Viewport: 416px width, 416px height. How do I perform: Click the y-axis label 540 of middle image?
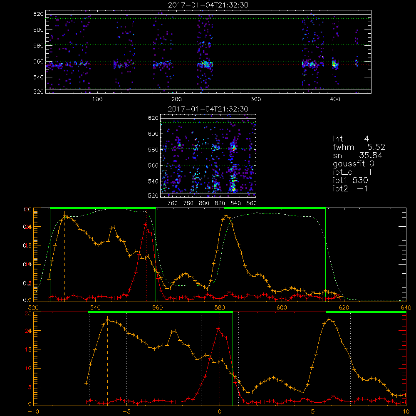[x=154, y=181]
